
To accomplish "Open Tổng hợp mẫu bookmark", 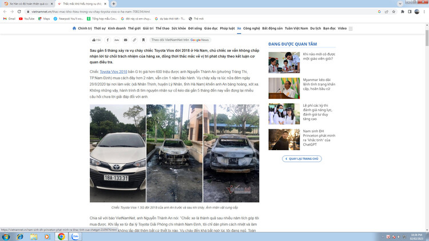I will pos(102,19).
